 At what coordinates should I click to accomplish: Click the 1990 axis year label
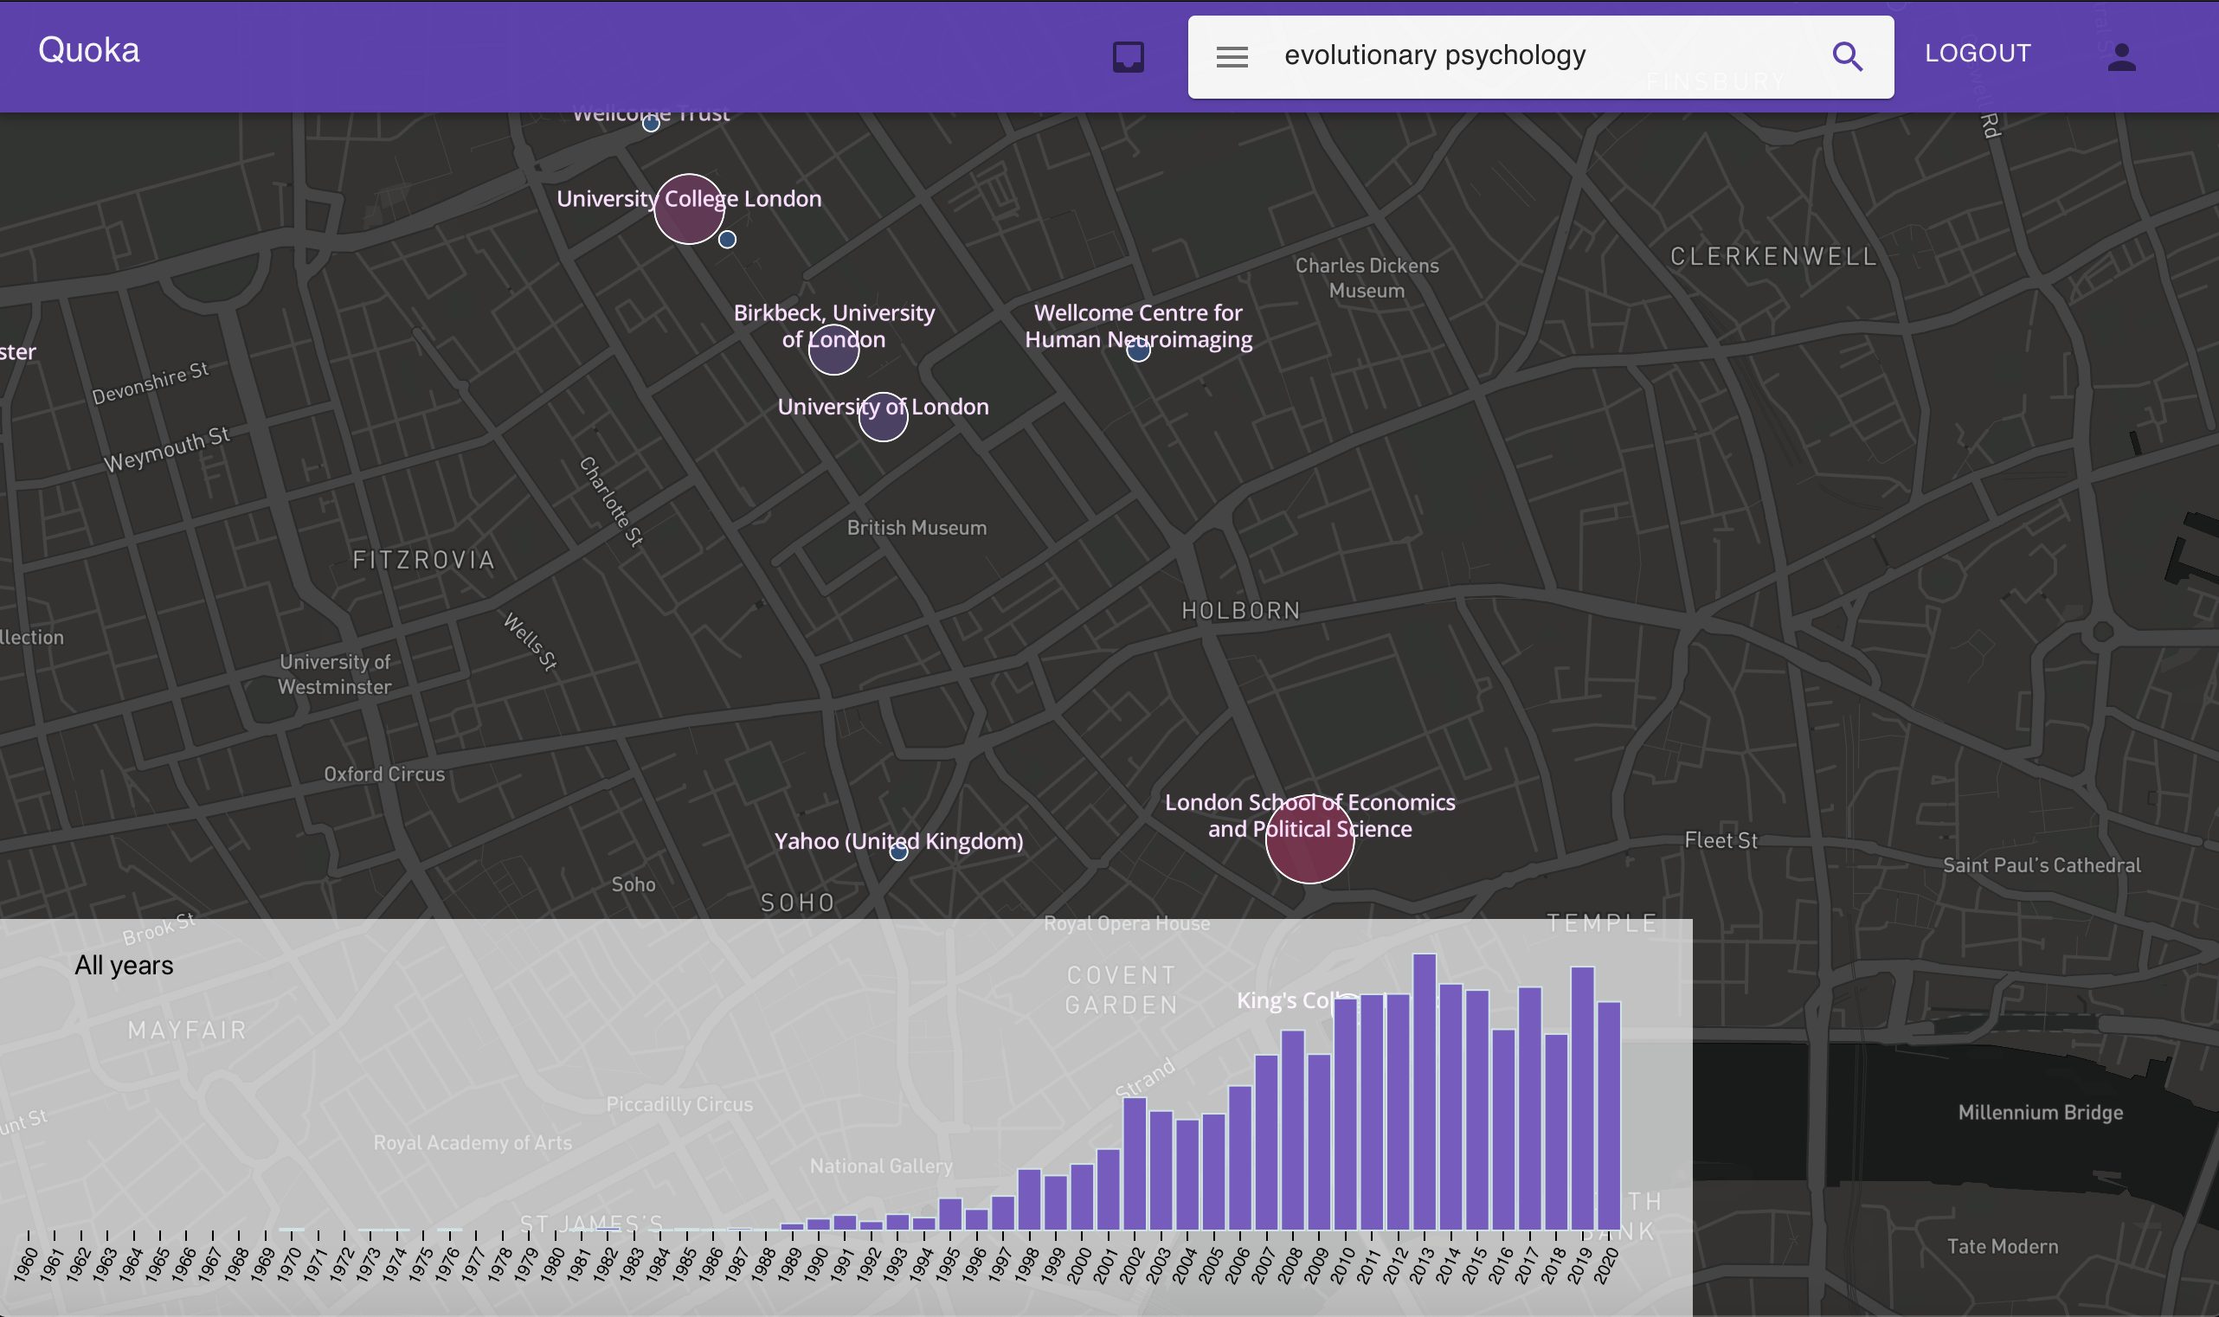click(x=817, y=1263)
